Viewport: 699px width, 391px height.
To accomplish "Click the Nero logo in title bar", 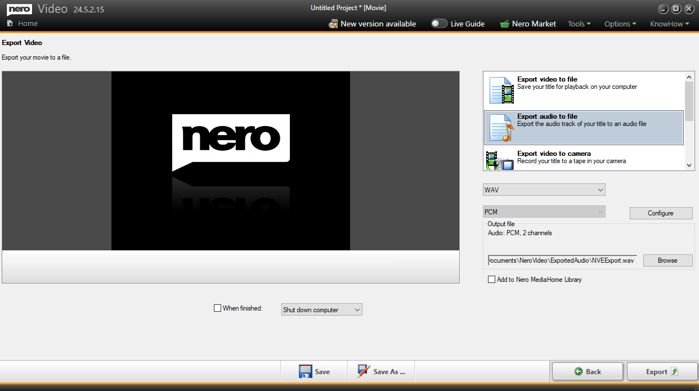I will (x=20, y=9).
